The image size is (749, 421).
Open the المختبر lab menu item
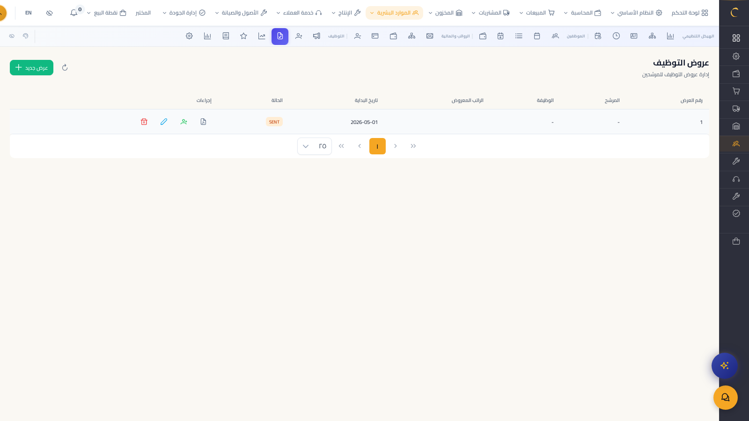click(x=143, y=13)
